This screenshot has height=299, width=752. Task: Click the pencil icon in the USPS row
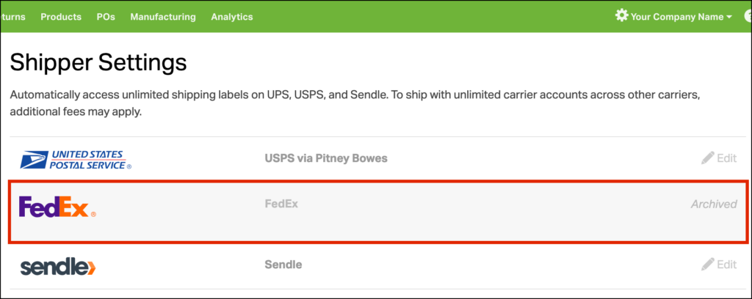point(707,158)
